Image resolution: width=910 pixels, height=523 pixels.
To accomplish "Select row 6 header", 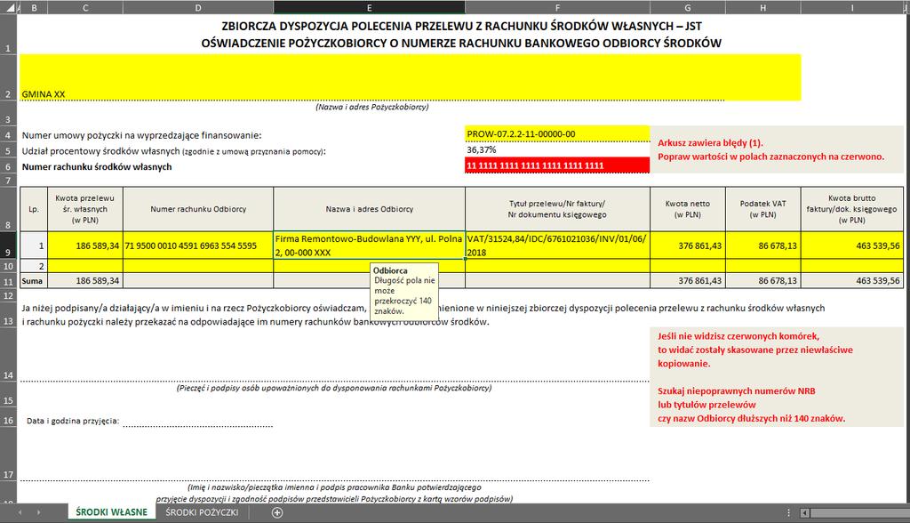I will pos(9,166).
